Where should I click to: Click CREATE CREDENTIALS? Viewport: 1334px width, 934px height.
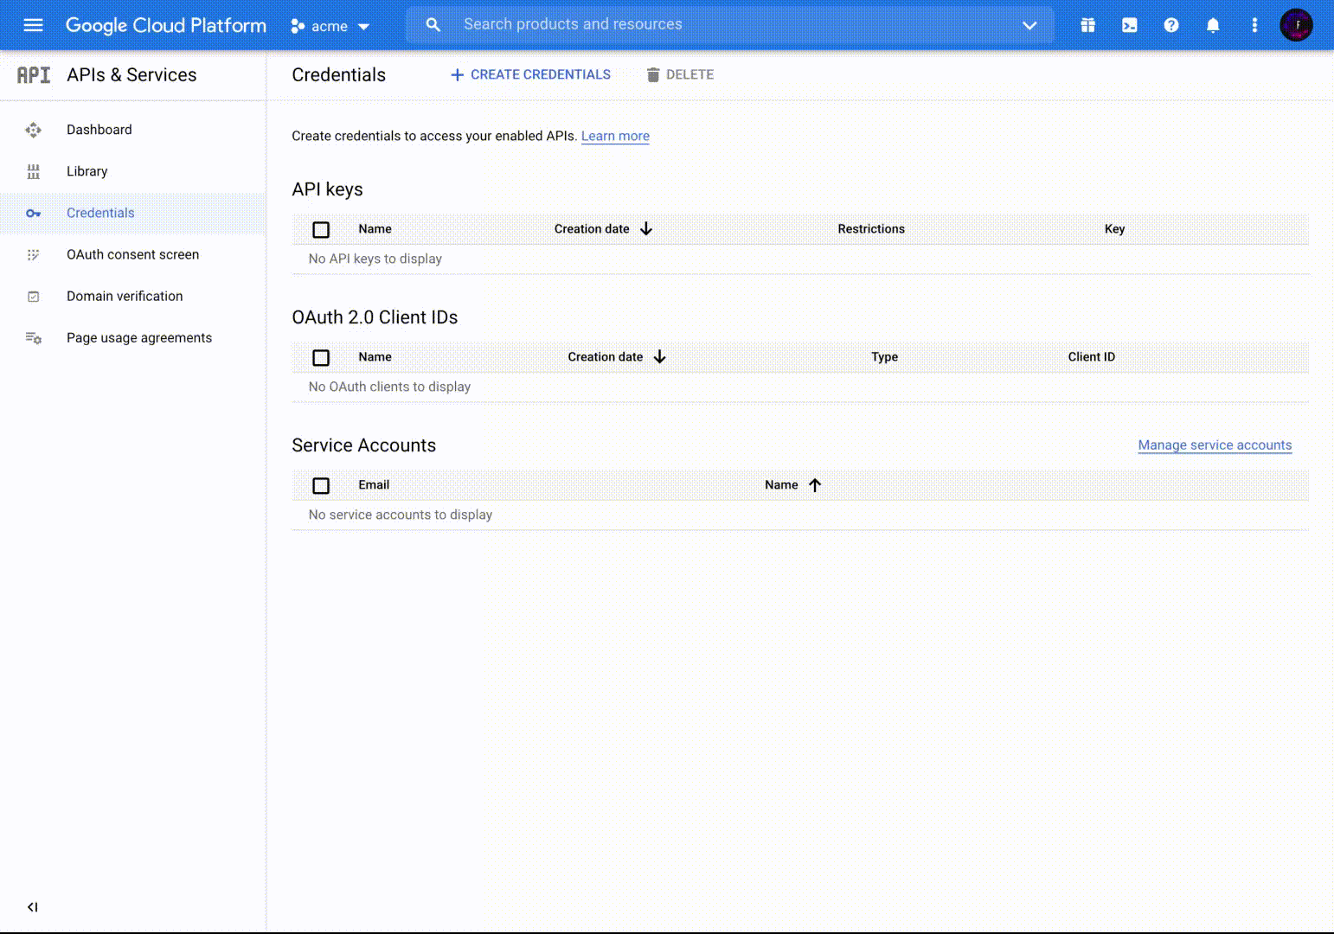(530, 74)
